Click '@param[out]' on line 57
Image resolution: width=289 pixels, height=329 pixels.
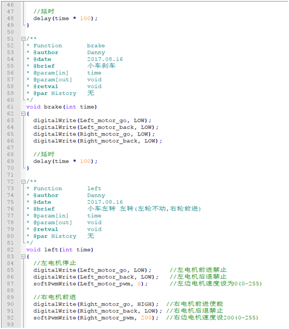coord(53,80)
